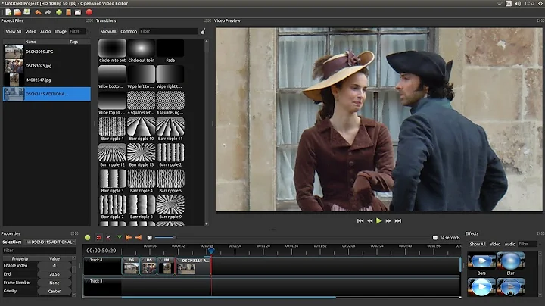Expand Track 3 header arrow

[x=86, y=281]
